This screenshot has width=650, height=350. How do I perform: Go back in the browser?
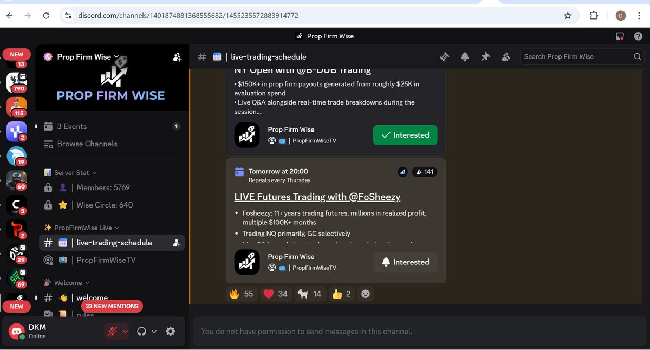[x=10, y=16]
